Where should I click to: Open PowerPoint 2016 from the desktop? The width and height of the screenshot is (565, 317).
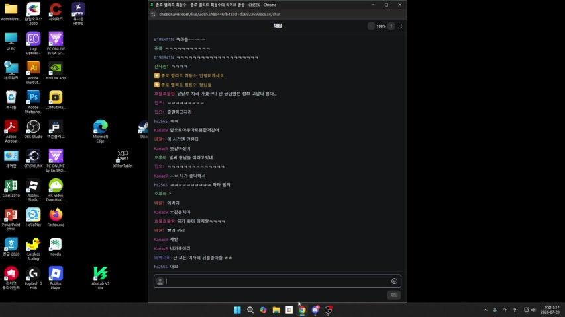pos(11,220)
